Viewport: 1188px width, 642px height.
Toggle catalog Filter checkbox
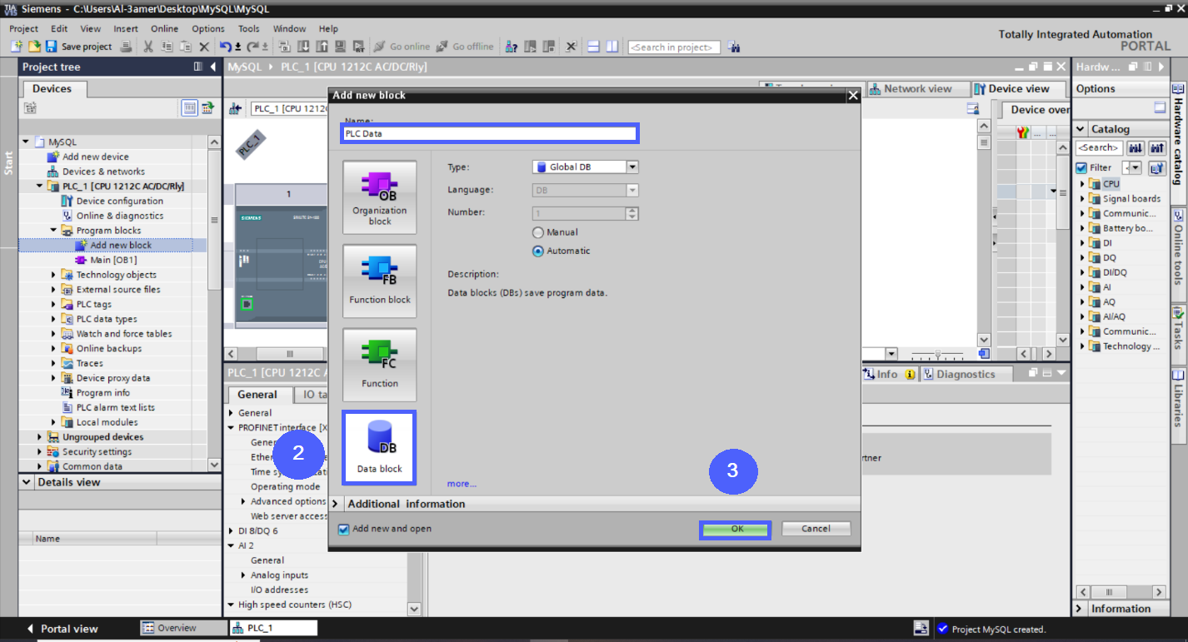click(x=1081, y=168)
